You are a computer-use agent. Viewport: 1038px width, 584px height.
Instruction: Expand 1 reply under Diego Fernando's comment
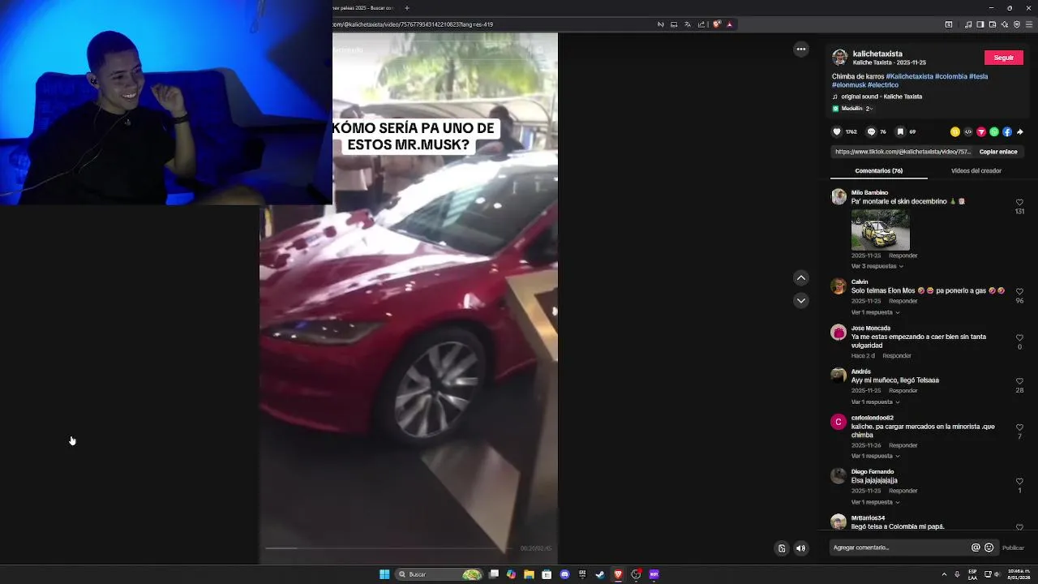[x=875, y=502]
